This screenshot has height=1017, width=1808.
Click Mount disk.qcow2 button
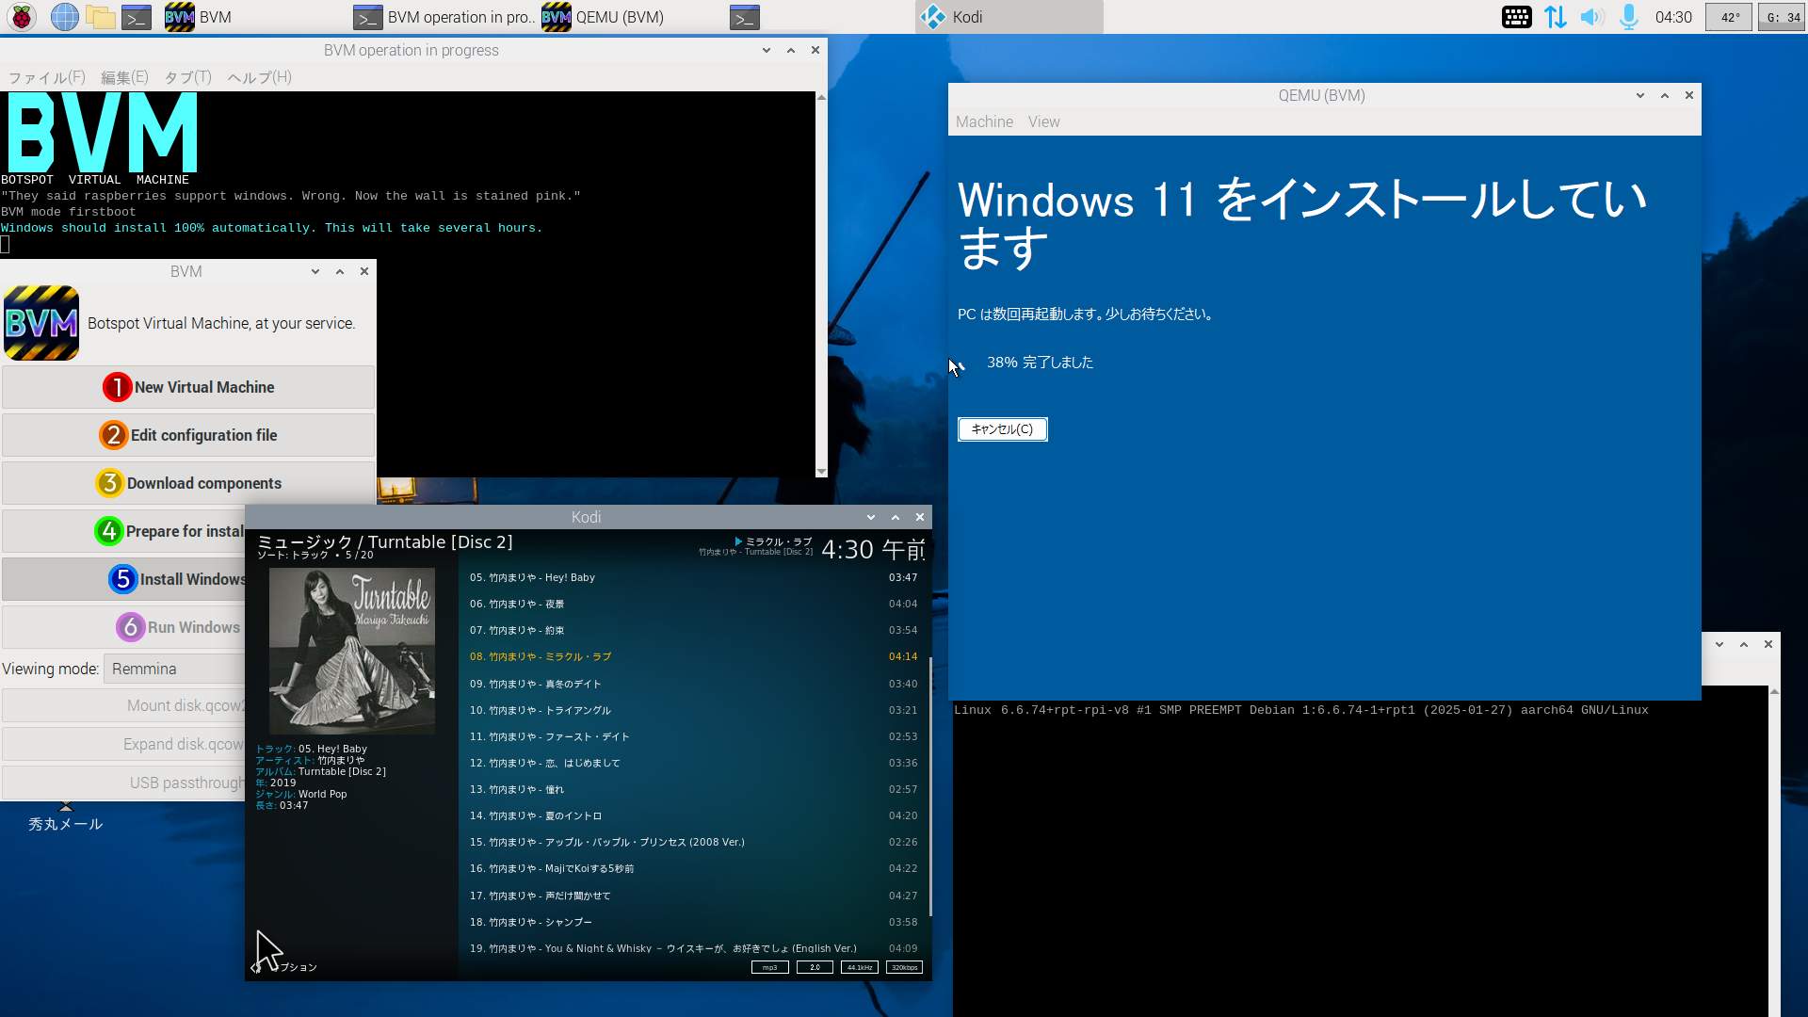coord(123,705)
